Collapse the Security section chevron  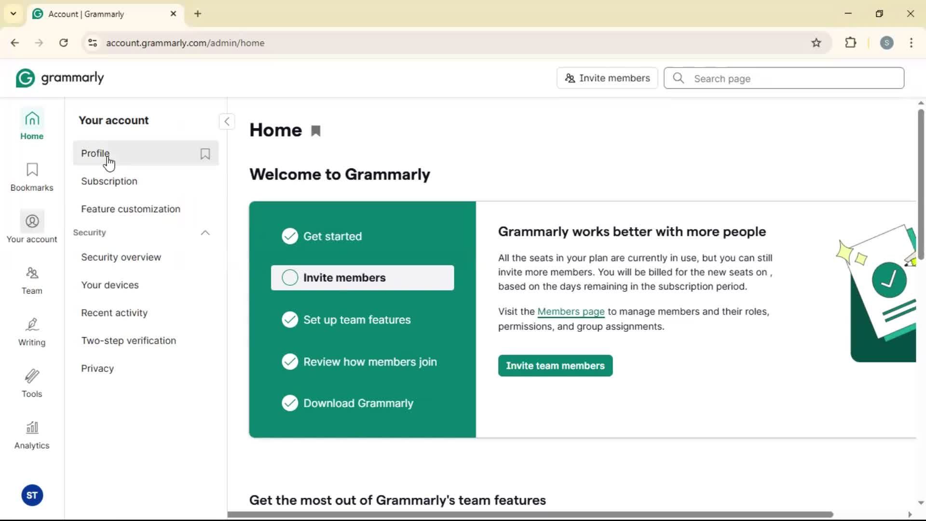(x=205, y=233)
